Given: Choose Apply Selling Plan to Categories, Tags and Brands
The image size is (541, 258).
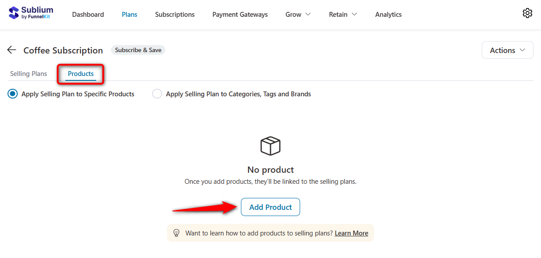Looking at the screenshot, I should click(x=157, y=94).
